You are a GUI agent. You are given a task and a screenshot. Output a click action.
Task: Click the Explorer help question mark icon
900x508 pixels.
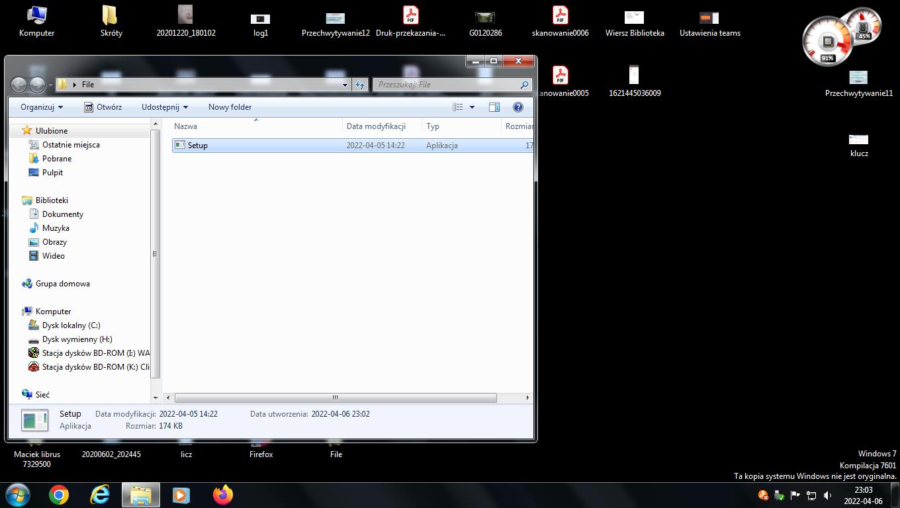(518, 107)
